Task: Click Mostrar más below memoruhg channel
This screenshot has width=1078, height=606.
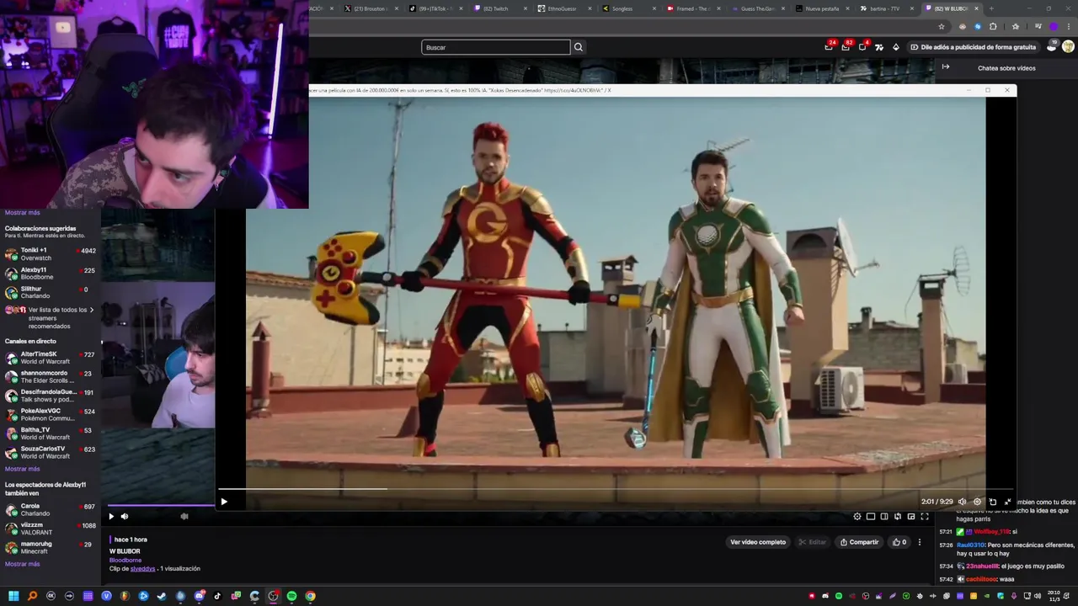Action: point(22,564)
